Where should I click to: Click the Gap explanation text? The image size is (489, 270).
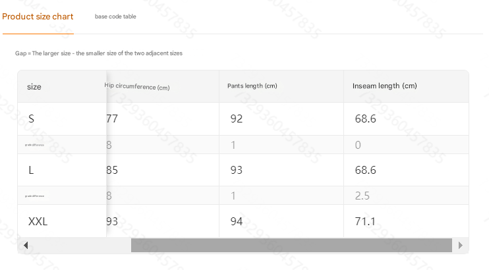click(99, 53)
